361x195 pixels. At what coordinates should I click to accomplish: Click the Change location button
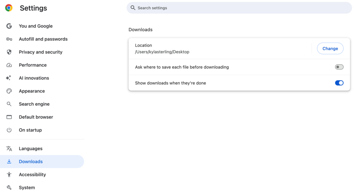330,48
